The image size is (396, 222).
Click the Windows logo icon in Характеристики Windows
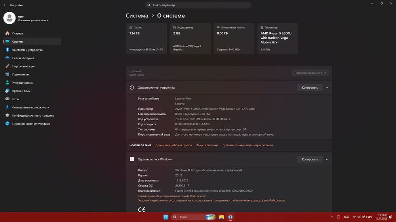pyautogui.click(x=132, y=159)
